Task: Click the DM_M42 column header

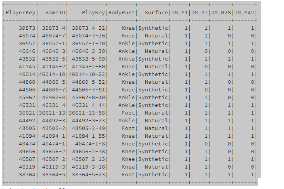Action: tap(245, 12)
